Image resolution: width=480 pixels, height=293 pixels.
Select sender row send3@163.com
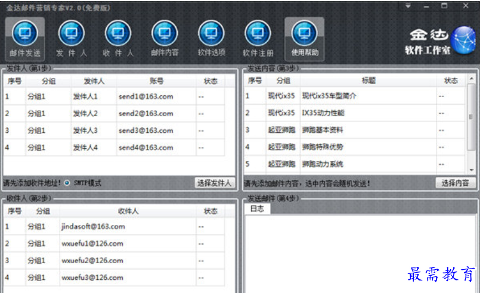114,130
